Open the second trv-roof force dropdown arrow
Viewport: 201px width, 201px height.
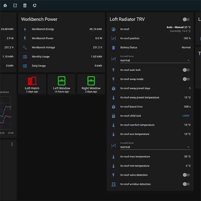[x=188, y=147]
